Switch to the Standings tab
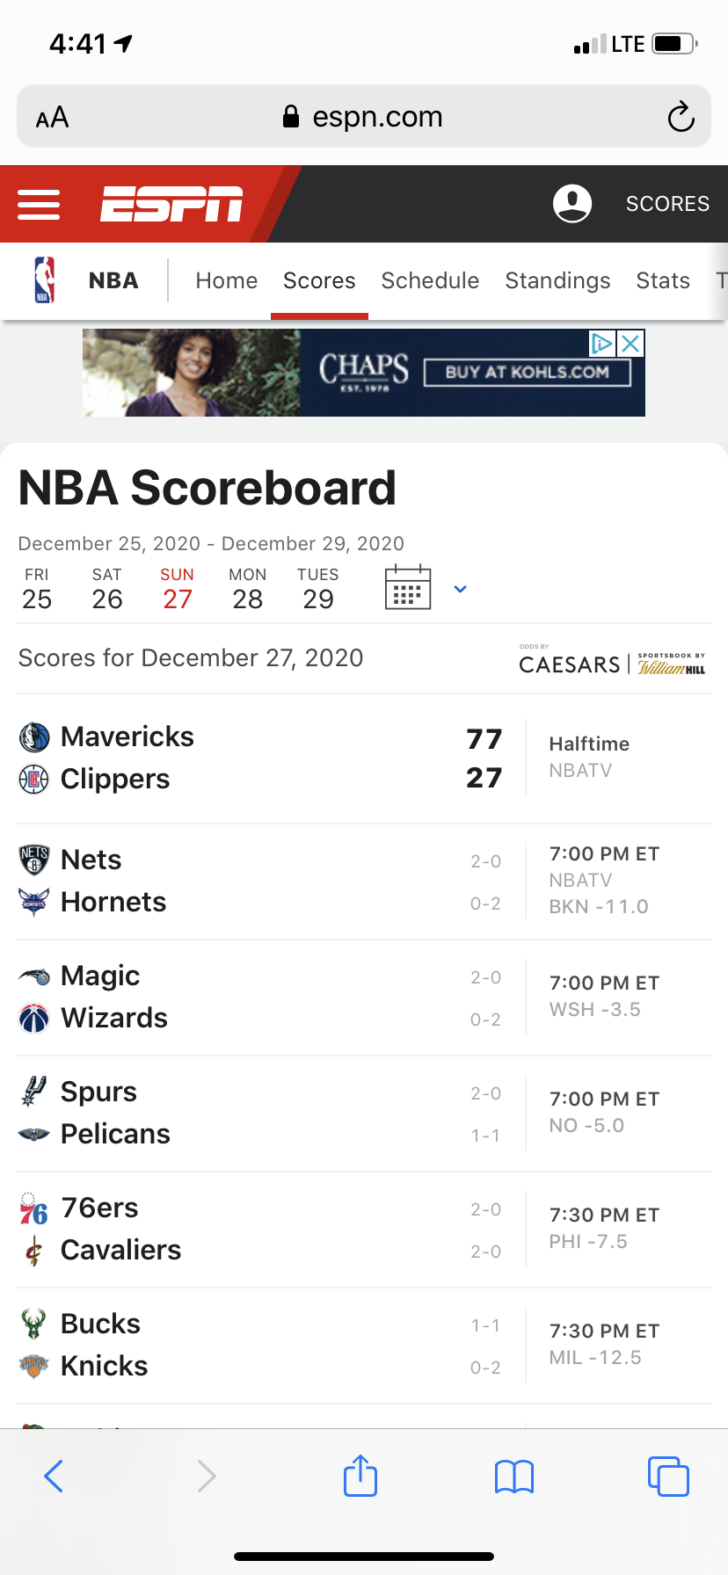The image size is (728, 1575). pos(557,280)
